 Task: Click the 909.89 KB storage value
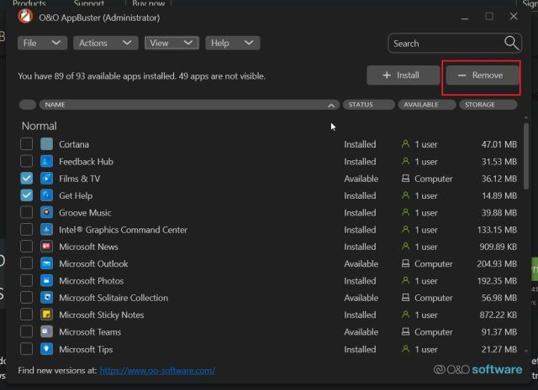pos(498,247)
